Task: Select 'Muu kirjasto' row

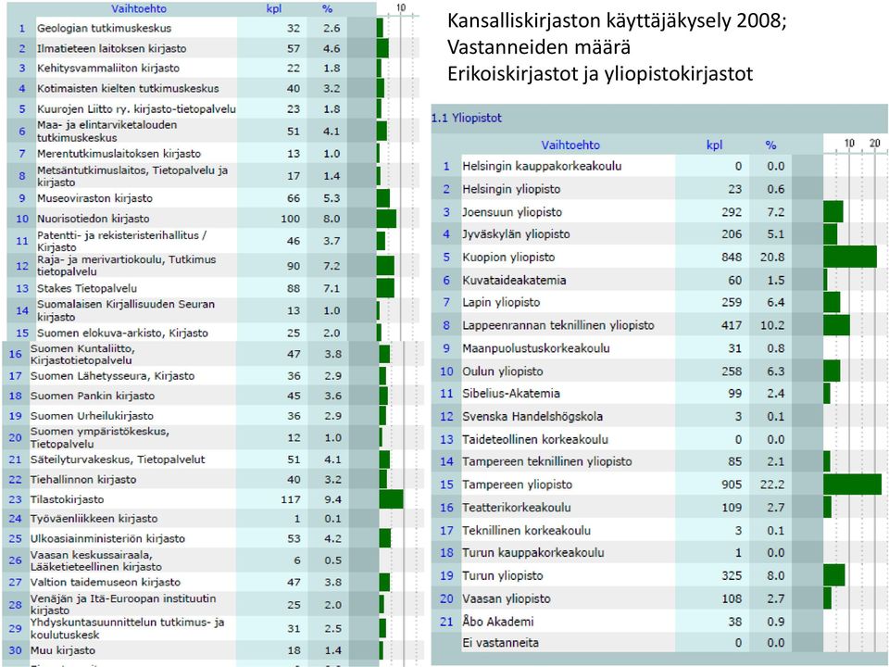Action: coord(213,650)
